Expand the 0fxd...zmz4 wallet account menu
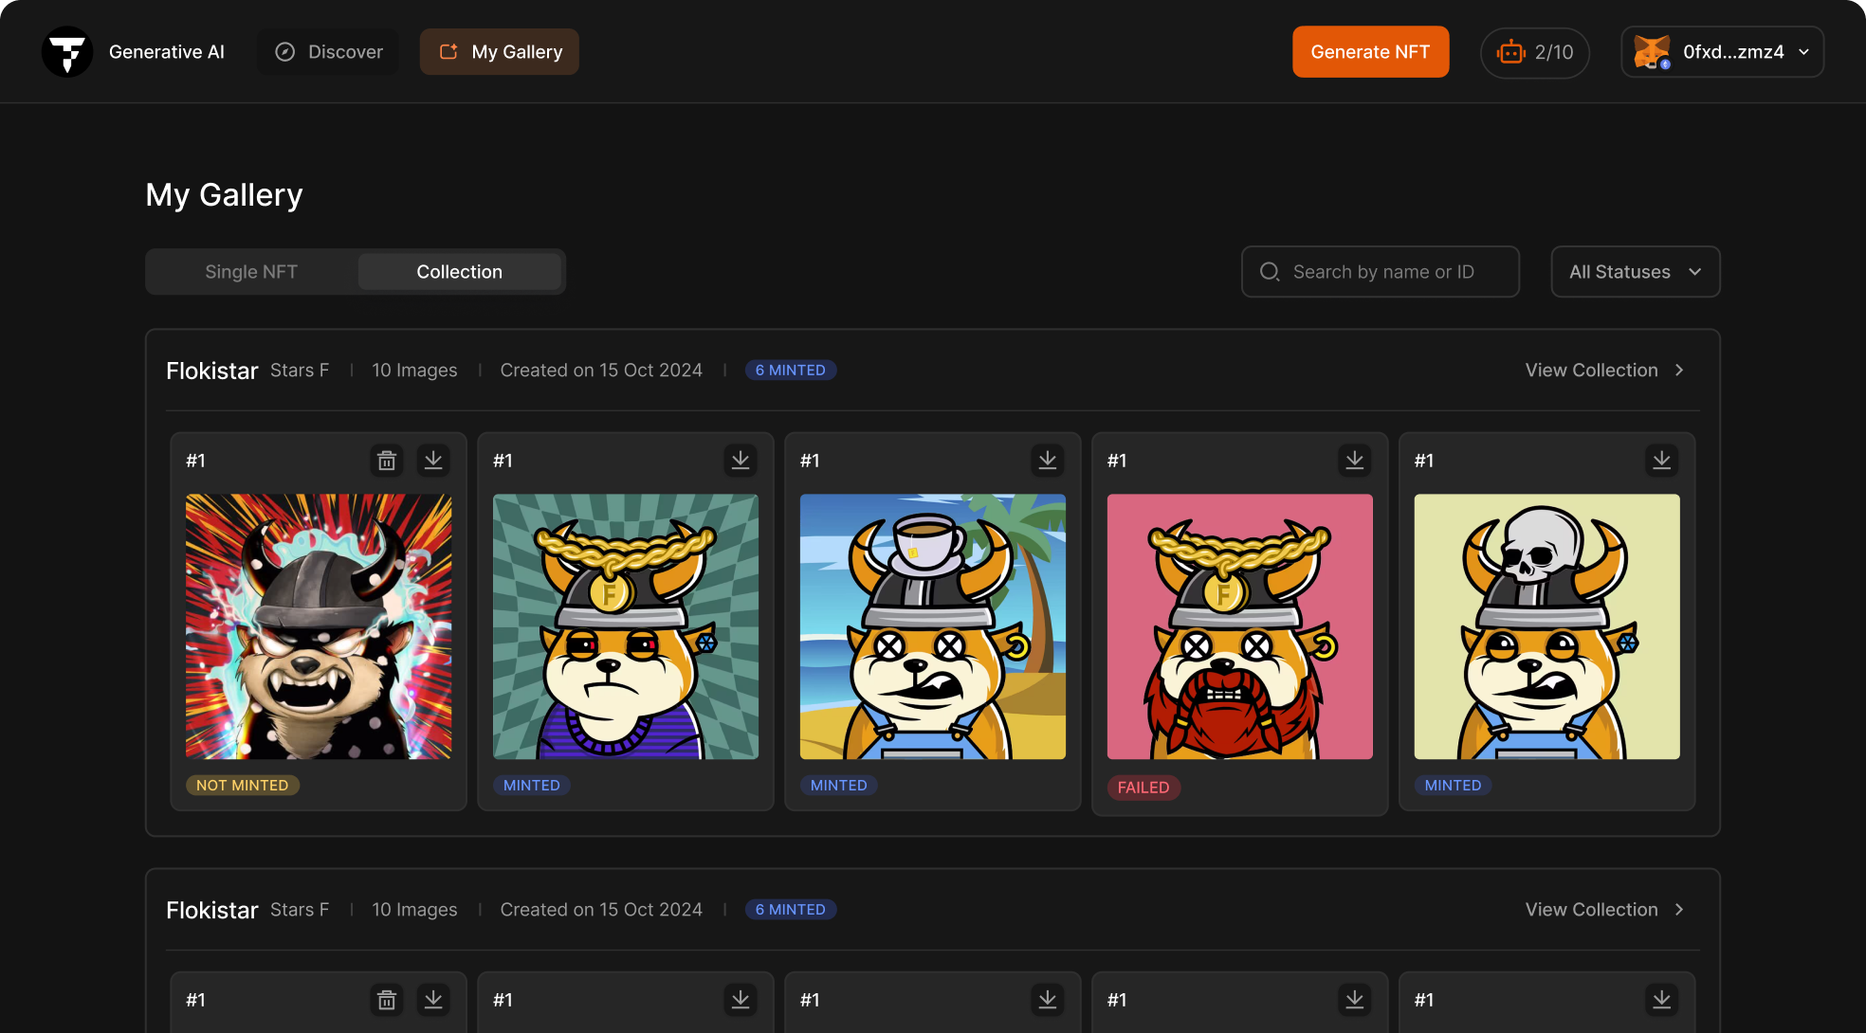The height and width of the screenshot is (1033, 1866). 1723,52
